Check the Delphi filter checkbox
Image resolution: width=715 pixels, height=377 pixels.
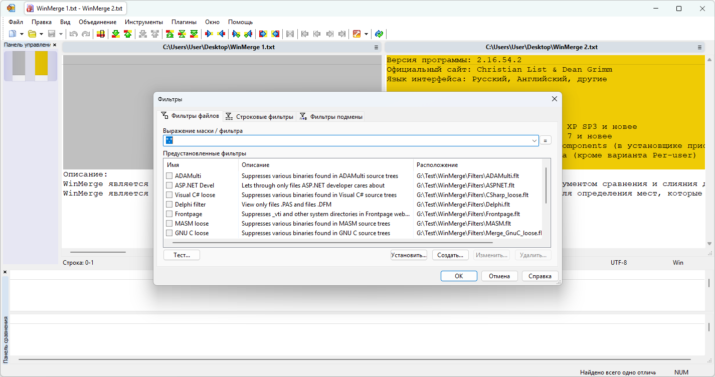[x=169, y=205]
